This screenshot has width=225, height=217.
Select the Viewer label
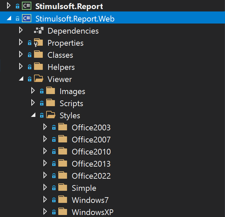tap(60, 79)
